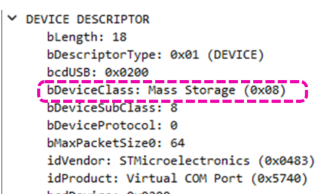Click the (0x08) class code value

tap(265, 90)
